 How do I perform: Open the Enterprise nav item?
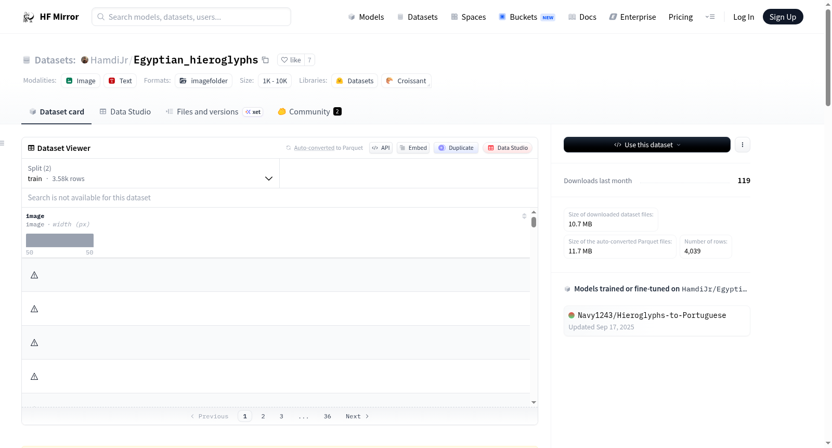(x=632, y=17)
